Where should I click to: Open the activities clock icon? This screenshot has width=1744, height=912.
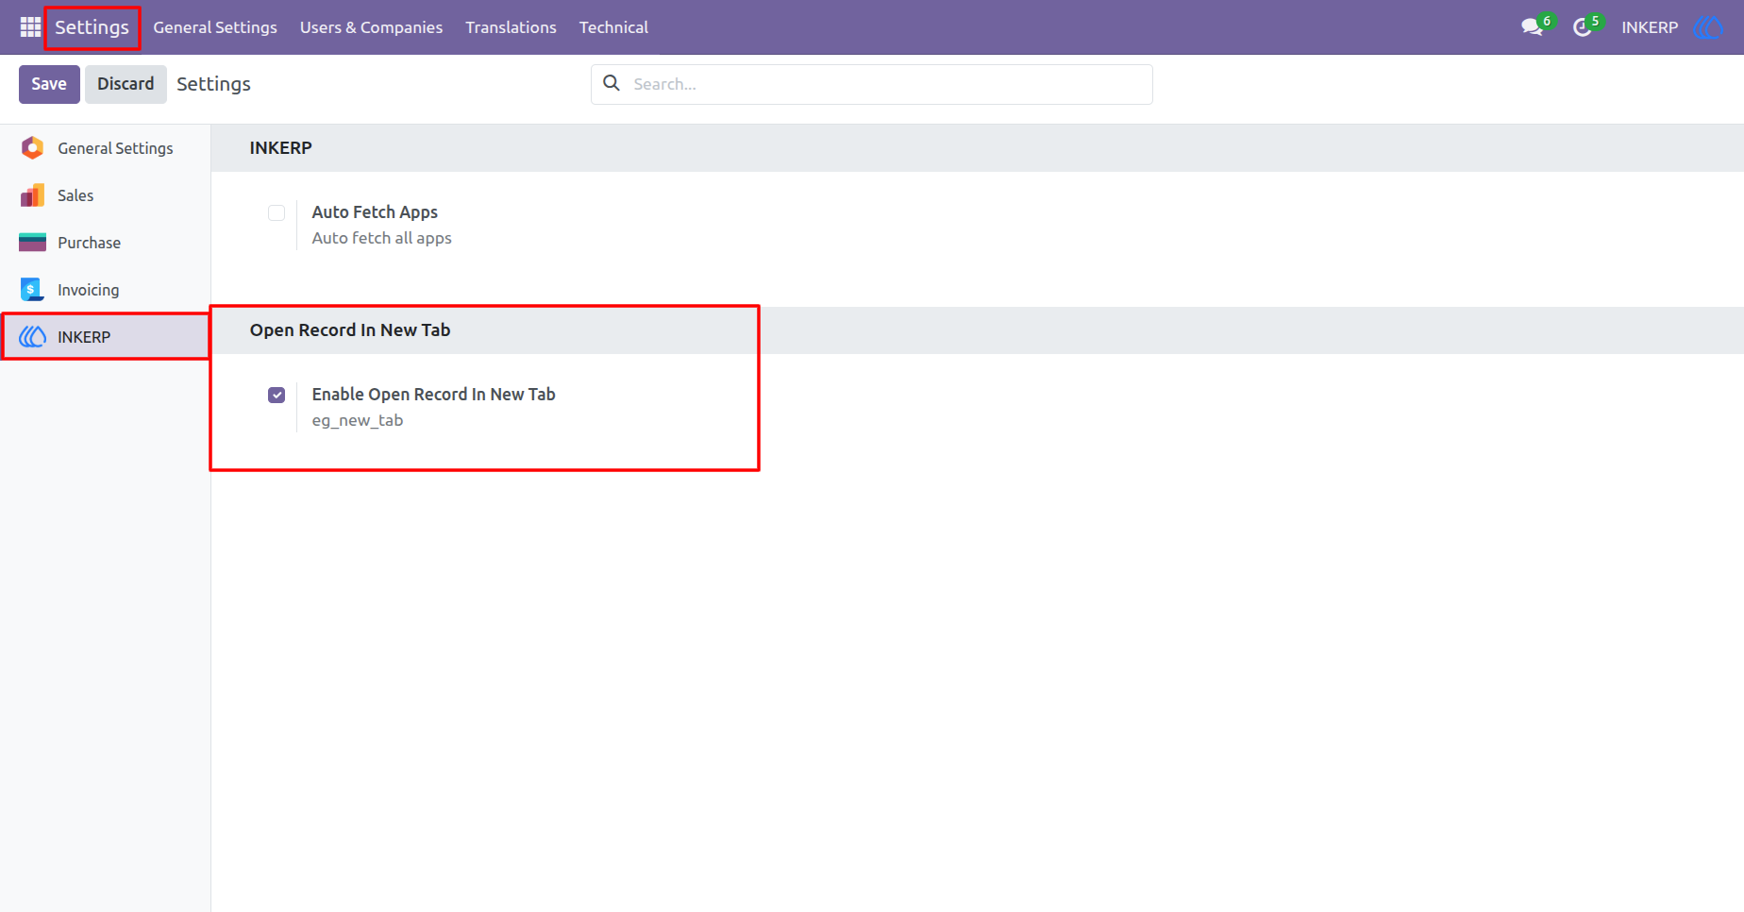tap(1583, 27)
